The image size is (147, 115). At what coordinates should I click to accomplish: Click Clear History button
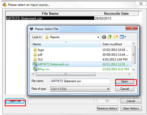(x=131, y=108)
